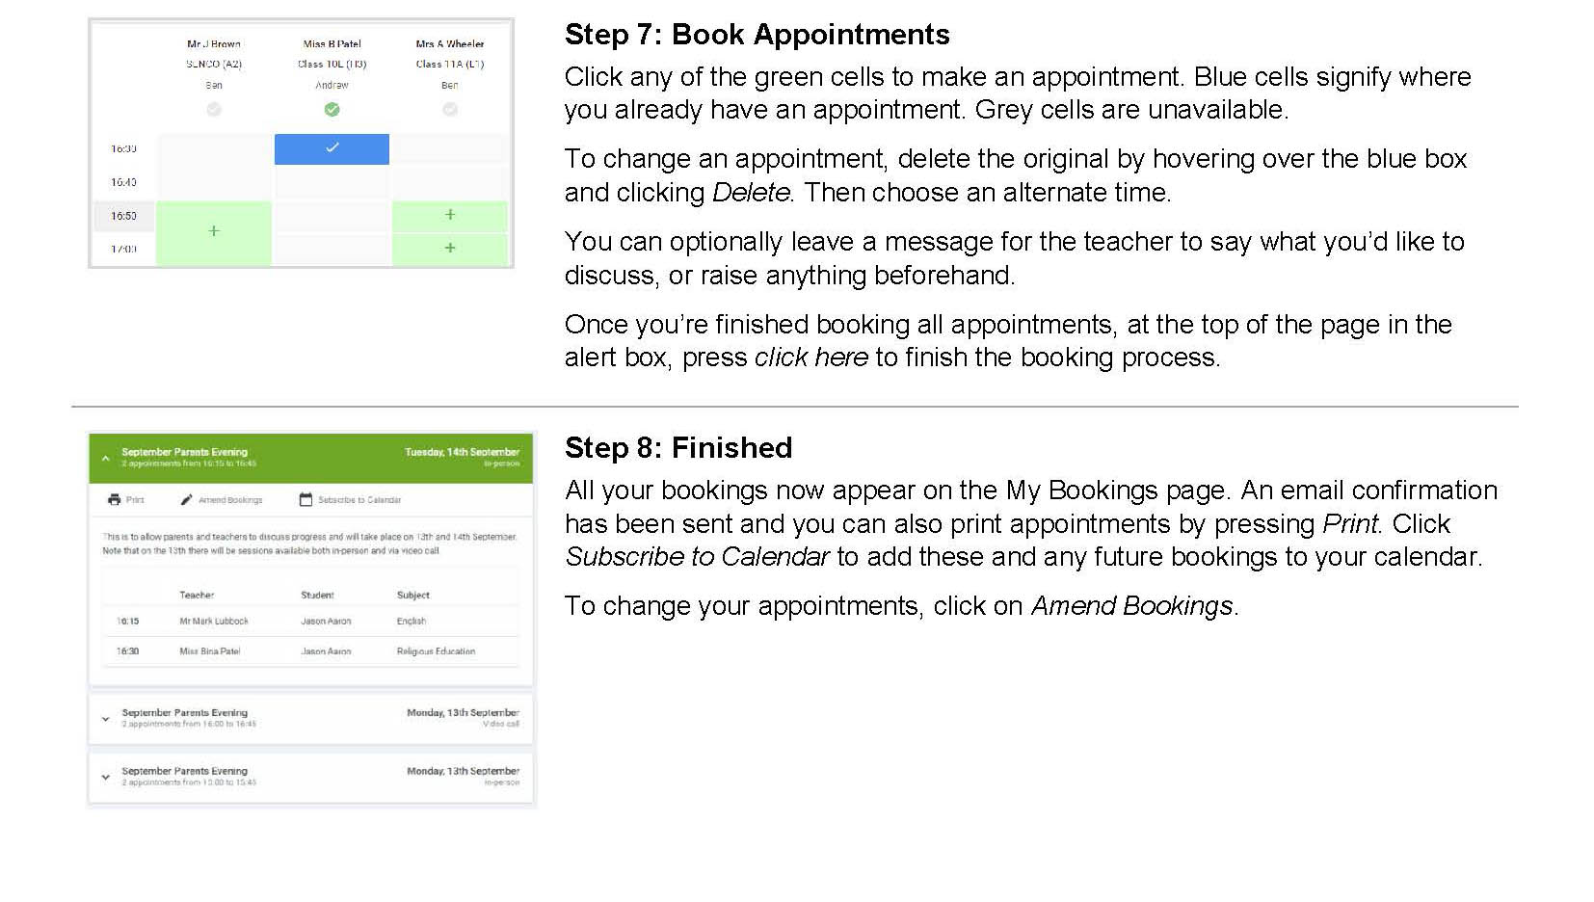This screenshot has height=902, width=1594.
Task: Click the printer icon in bookings toolbar
Action: (x=115, y=499)
